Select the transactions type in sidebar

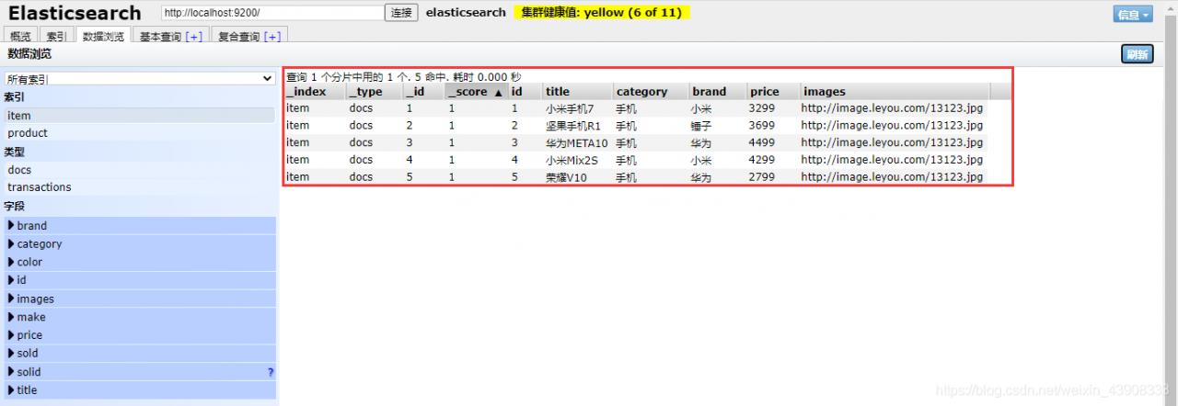click(40, 187)
